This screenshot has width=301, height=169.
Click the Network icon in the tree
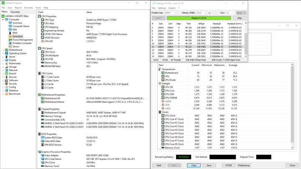(7, 70)
